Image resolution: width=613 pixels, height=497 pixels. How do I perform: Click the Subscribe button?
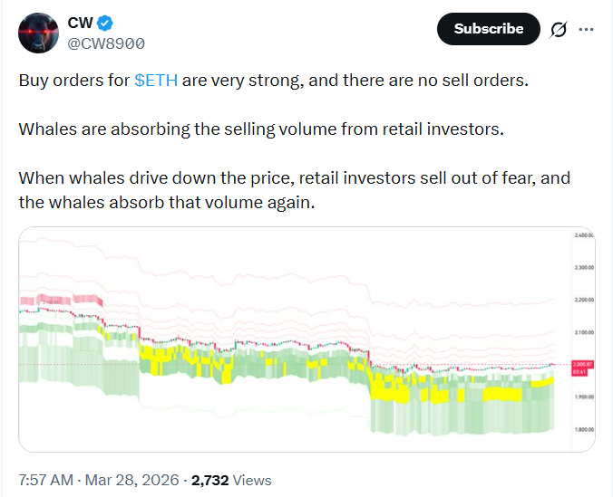[x=488, y=29]
